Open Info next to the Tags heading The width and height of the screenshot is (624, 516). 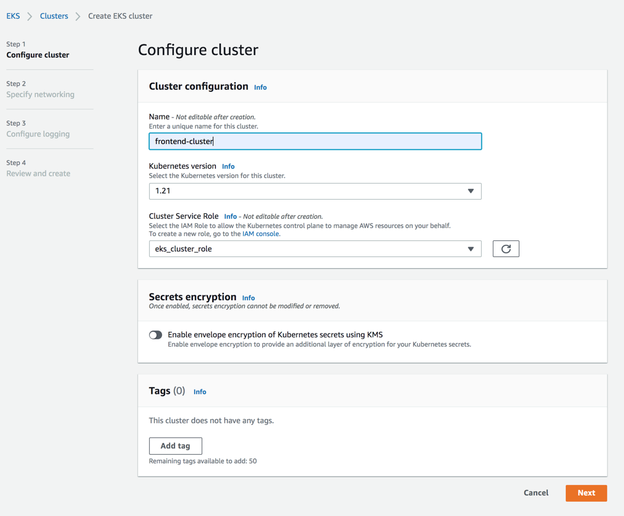[200, 391]
